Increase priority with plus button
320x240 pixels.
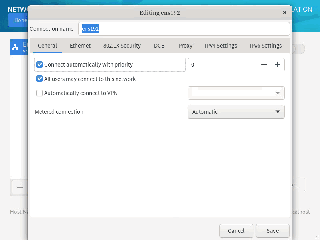click(278, 65)
